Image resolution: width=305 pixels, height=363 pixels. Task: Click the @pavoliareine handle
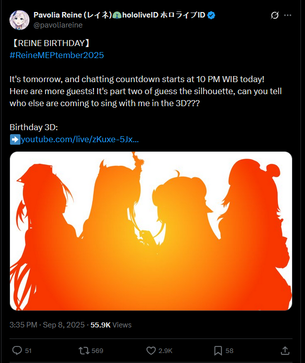point(58,25)
